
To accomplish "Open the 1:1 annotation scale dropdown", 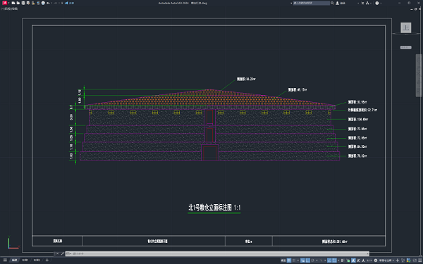I will click(x=369, y=260).
